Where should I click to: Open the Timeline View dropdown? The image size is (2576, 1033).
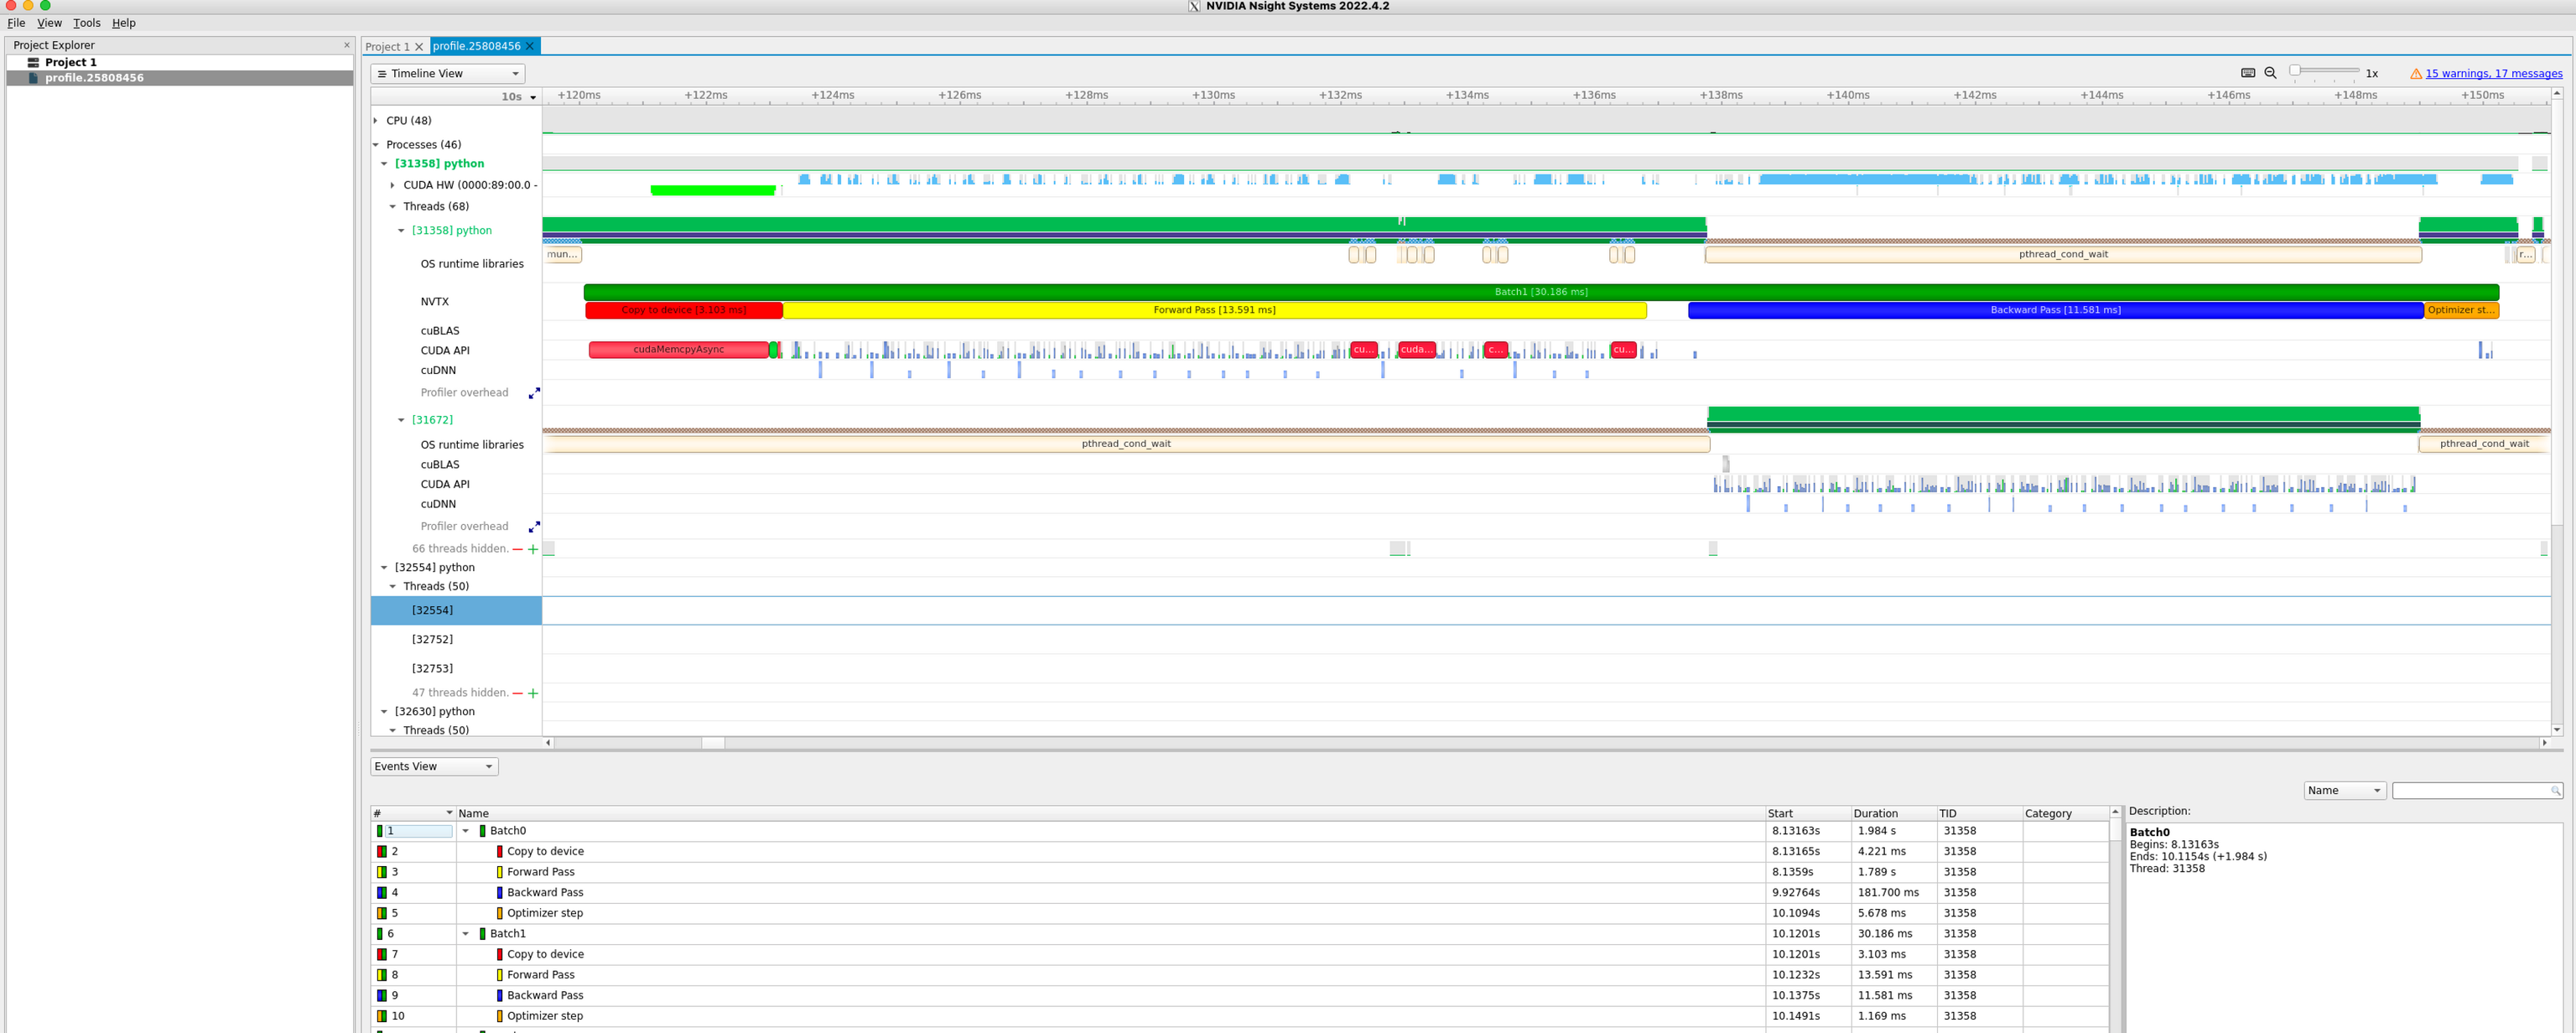click(x=447, y=74)
